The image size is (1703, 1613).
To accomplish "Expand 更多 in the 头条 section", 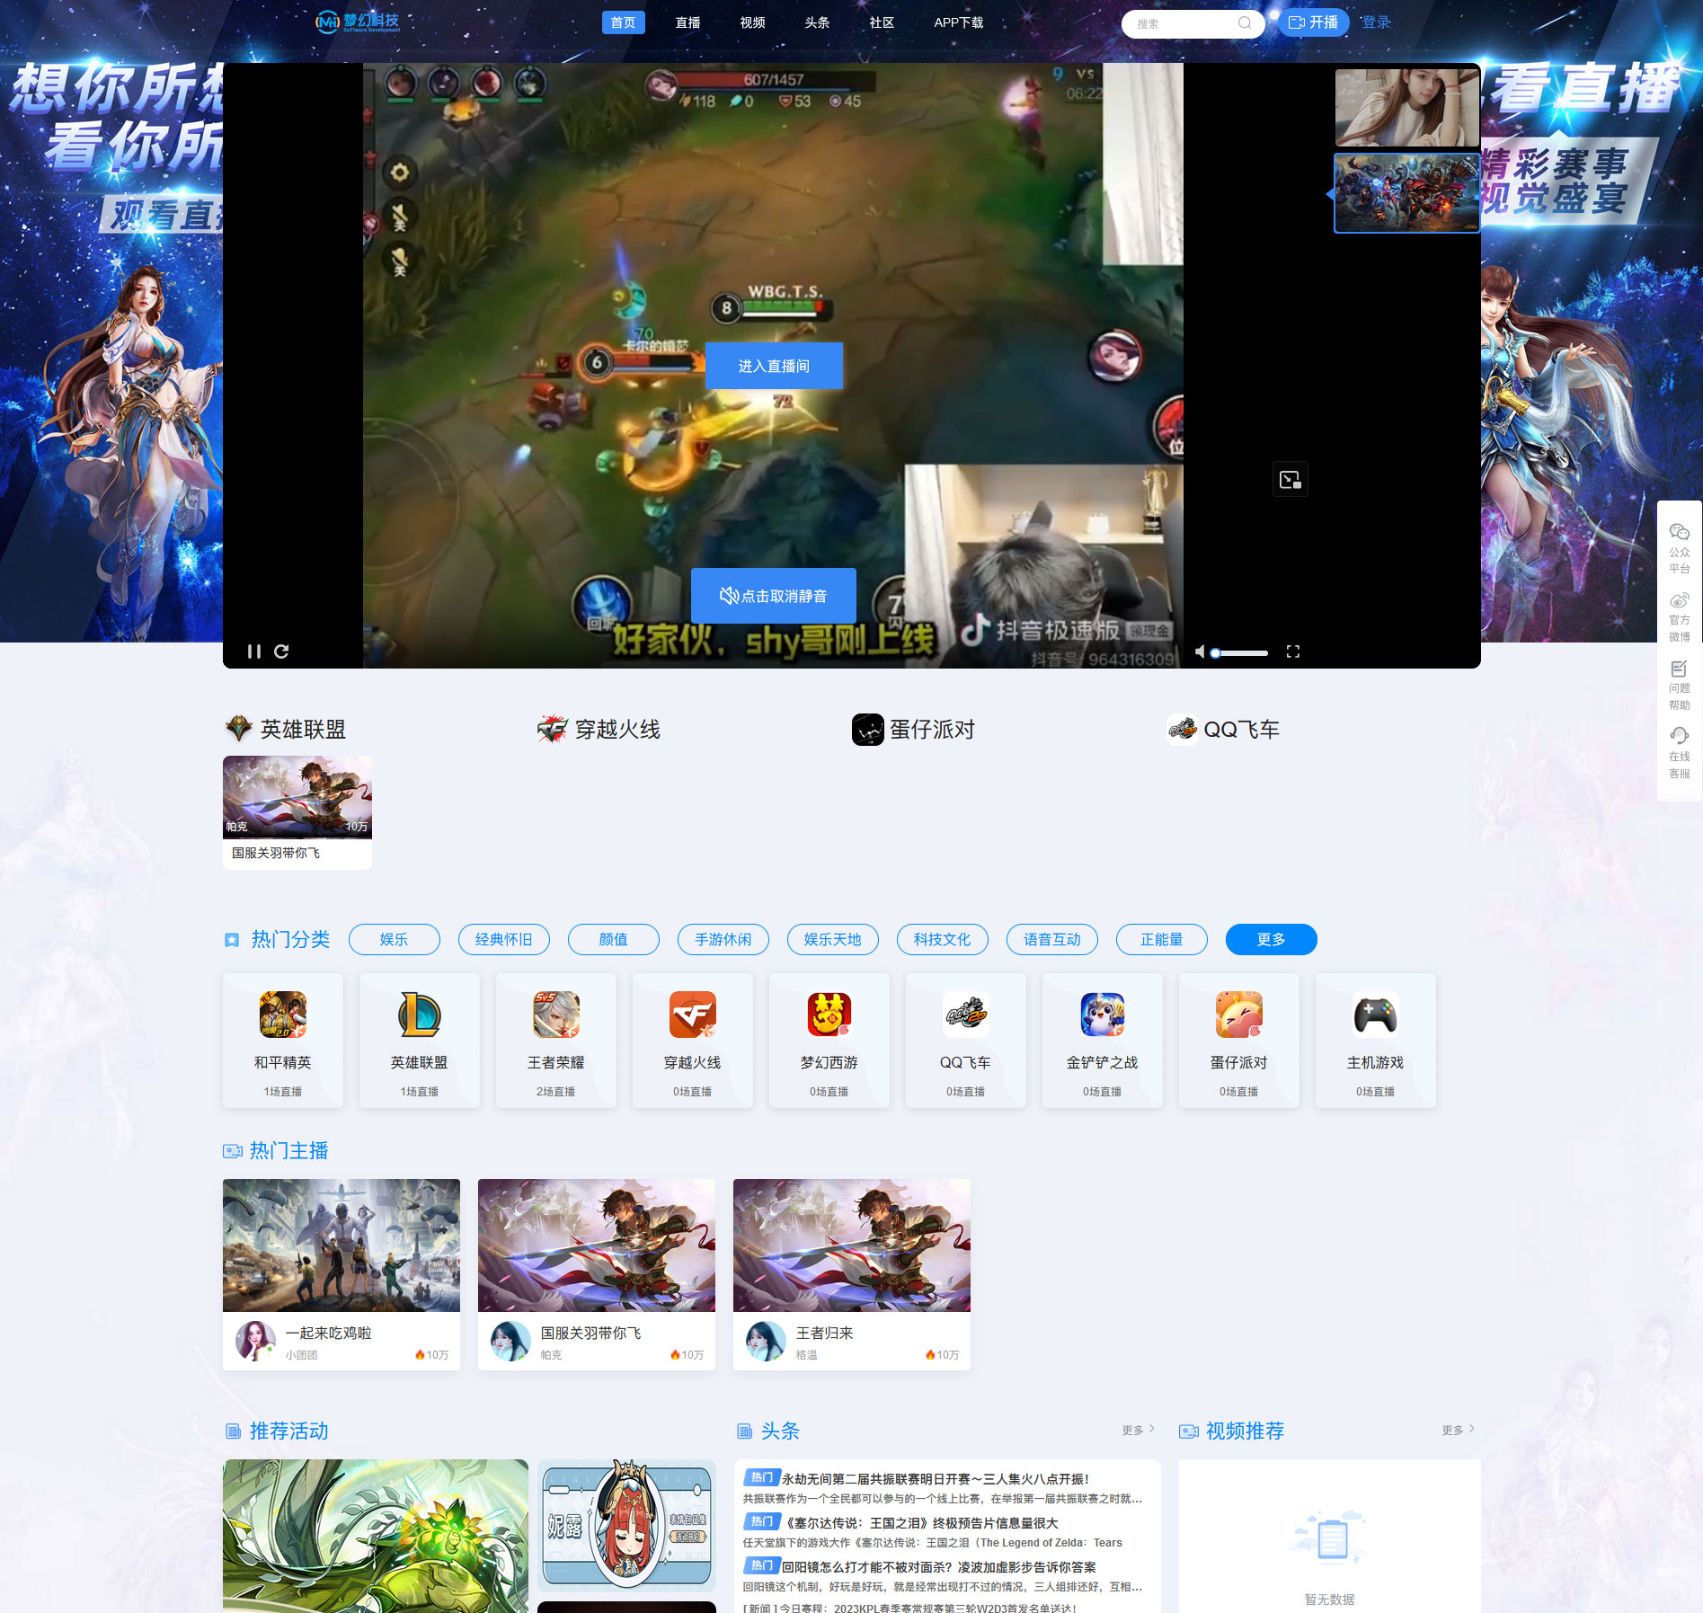I will click(x=1138, y=1430).
